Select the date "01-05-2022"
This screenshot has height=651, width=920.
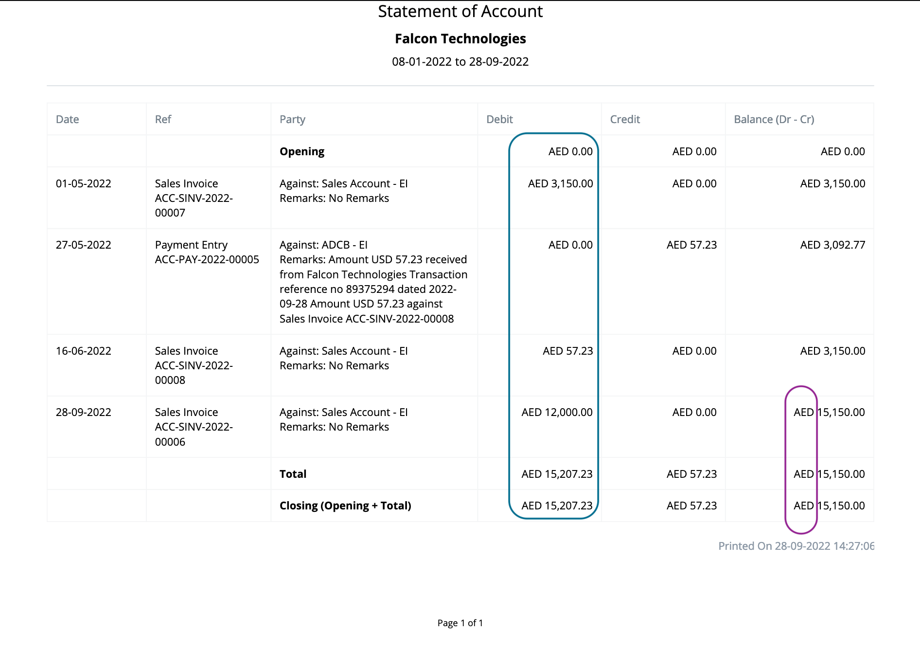(x=84, y=183)
